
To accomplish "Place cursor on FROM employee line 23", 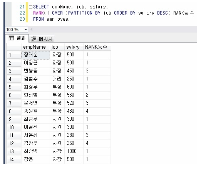I will click(51, 19).
